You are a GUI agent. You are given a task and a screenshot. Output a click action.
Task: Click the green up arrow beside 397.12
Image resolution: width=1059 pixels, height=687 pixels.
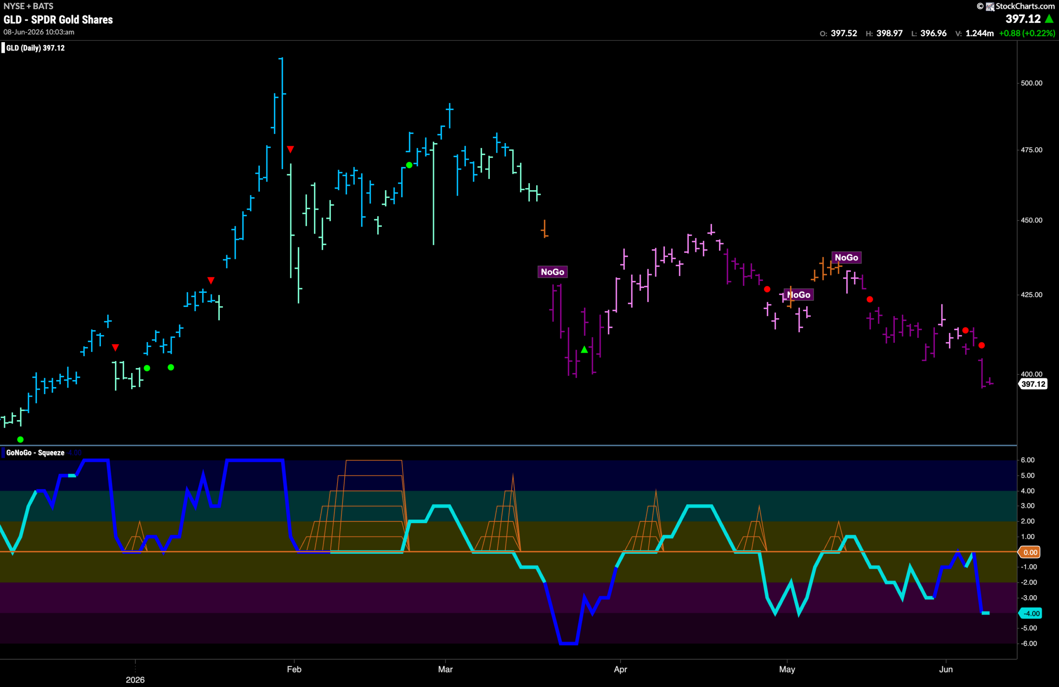point(1049,19)
